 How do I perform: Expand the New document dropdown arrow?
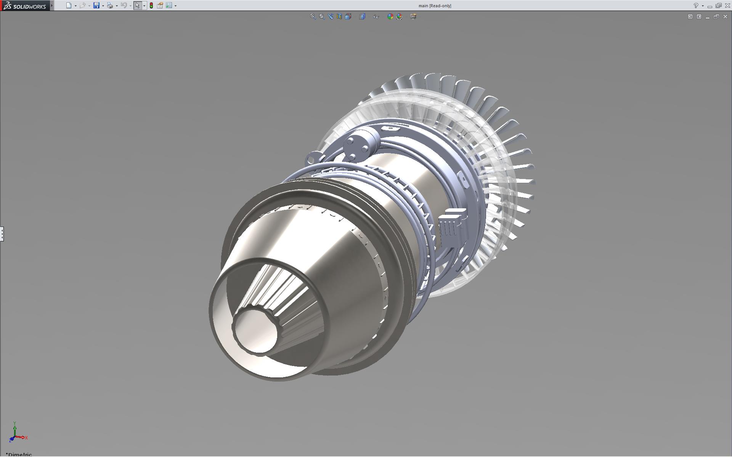click(75, 6)
